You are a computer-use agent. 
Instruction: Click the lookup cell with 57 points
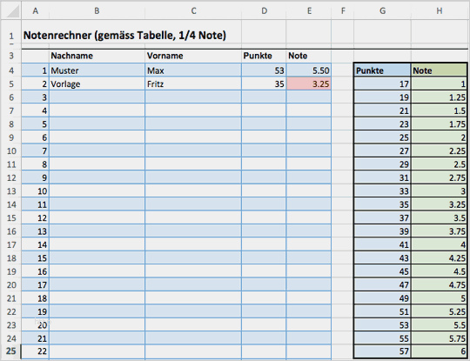(x=382, y=351)
